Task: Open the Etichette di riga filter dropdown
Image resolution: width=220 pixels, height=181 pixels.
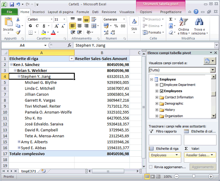Action: point(71,59)
